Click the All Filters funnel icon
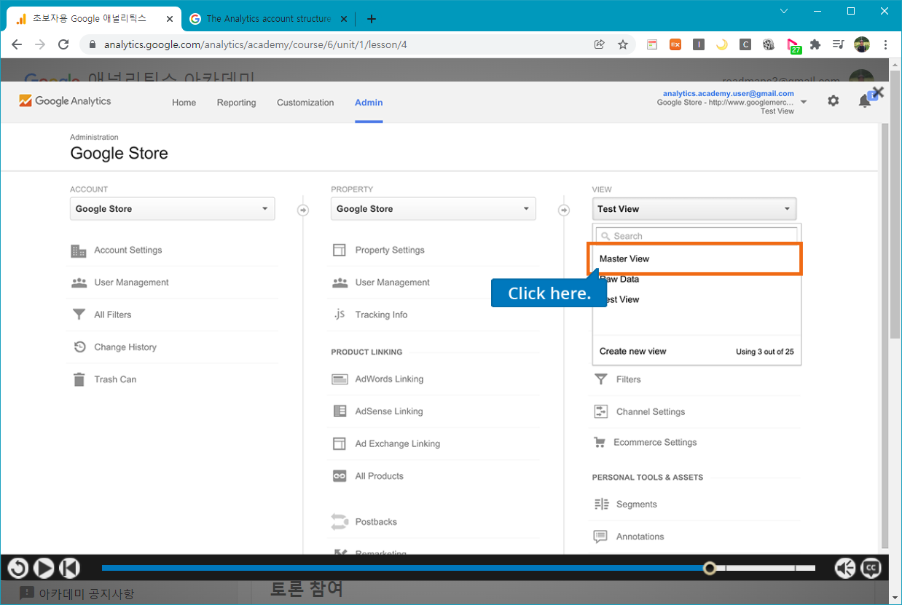This screenshot has width=902, height=605. 79,315
